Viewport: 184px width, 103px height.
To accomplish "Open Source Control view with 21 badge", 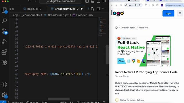I will [5, 31].
